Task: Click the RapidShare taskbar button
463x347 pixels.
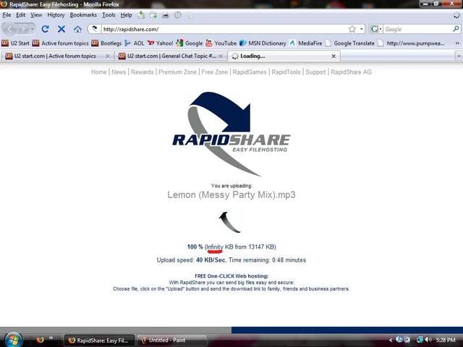Action: click(100, 340)
